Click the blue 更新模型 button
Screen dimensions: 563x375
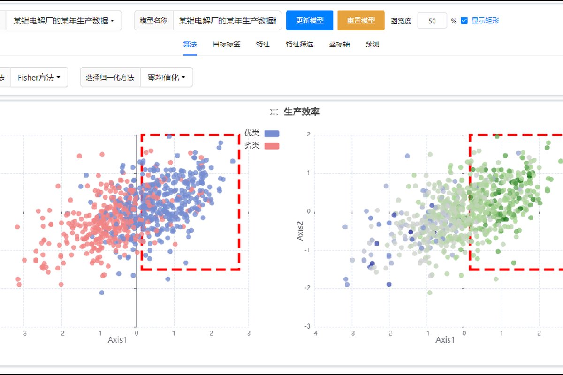(310, 21)
